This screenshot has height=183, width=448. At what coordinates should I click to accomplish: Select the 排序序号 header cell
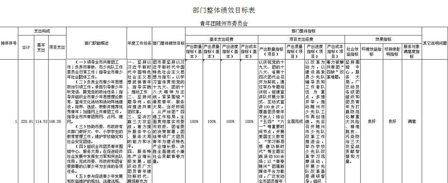pyautogui.click(x=9, y=43)
